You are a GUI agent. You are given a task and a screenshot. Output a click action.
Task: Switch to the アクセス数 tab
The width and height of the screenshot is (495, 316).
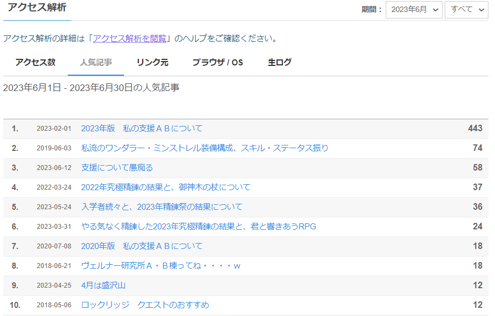(x=36, y=62)
